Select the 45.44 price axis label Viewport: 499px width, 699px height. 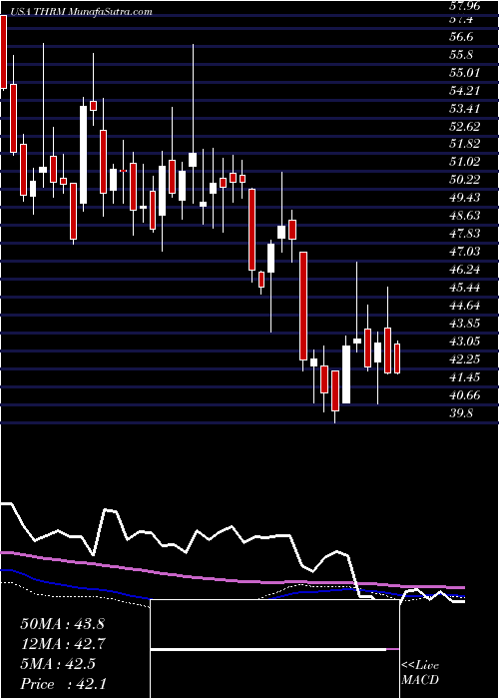click(x=466, y=288)
